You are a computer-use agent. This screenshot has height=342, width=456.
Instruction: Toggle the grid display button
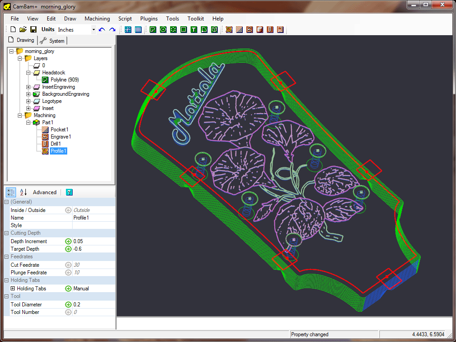[138, 30]
